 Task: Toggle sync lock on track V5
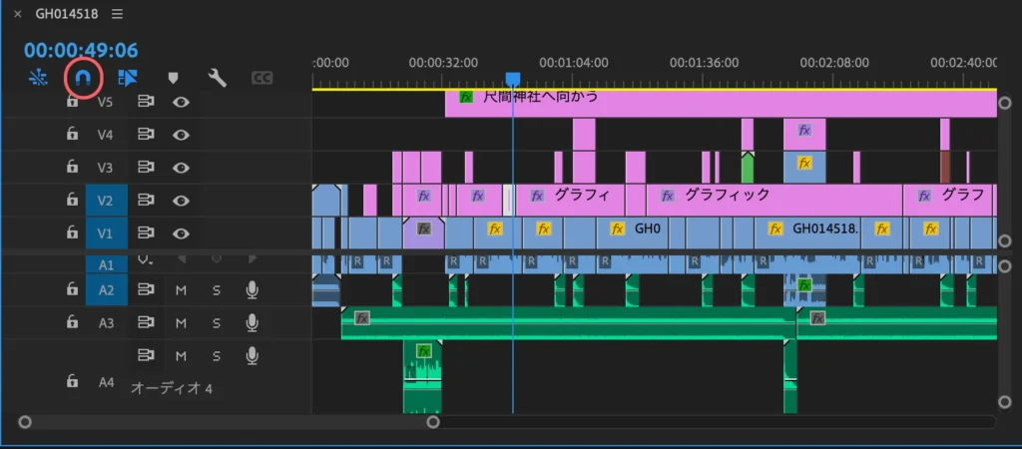[x=147, y=101]
